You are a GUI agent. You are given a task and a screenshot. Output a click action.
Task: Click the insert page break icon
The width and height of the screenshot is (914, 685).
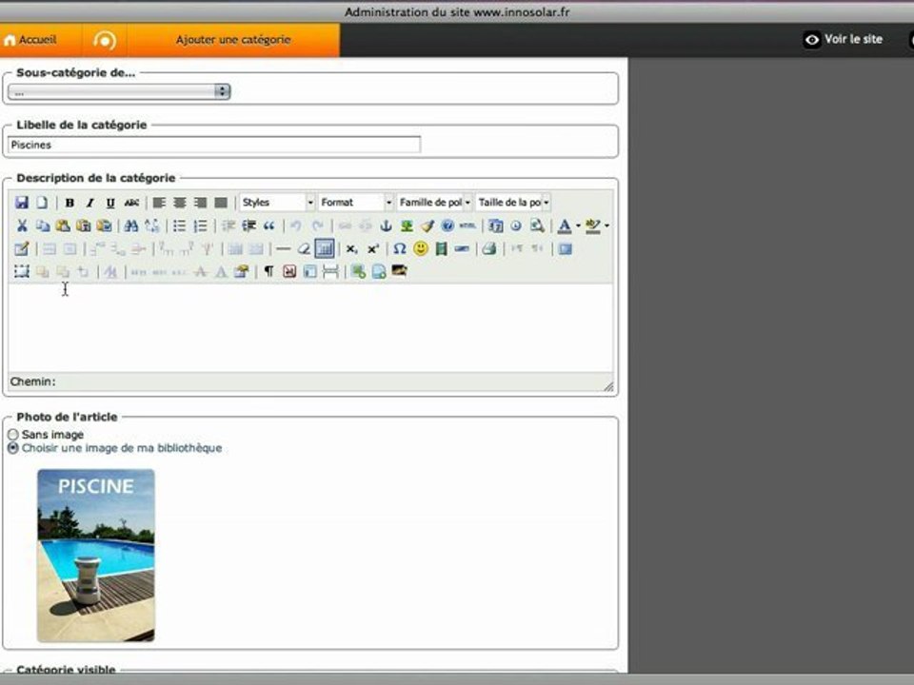click(x=330, y=271)
